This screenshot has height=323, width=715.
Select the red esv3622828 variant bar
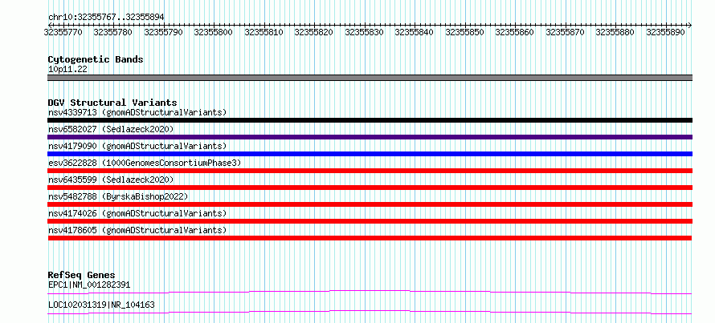[370, 171]
